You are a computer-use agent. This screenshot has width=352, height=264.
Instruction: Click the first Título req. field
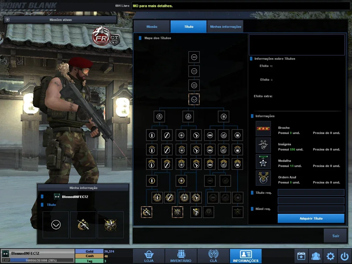pyautogui.click(x=311, y=192)
